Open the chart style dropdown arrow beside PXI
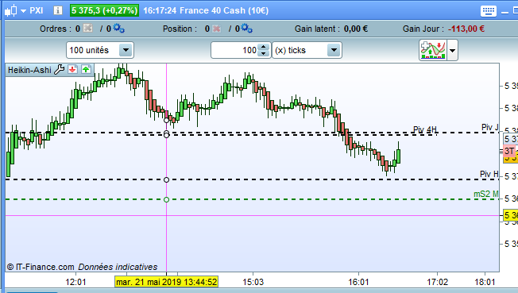The image size is (518, 293). [x=24, y=11]
